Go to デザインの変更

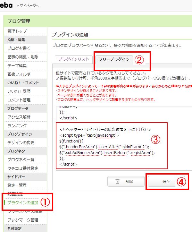point(21,142)
